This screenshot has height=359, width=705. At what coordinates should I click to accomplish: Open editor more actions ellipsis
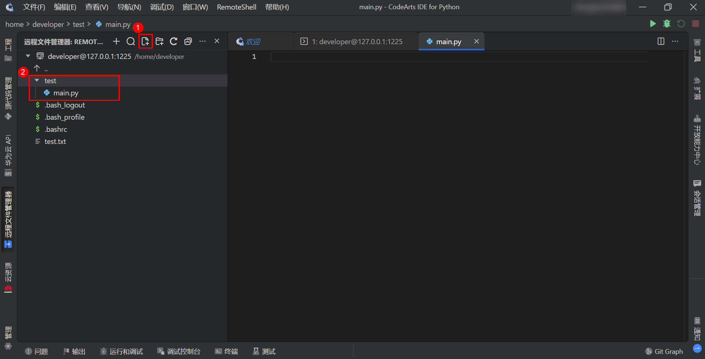coord(675,41)
